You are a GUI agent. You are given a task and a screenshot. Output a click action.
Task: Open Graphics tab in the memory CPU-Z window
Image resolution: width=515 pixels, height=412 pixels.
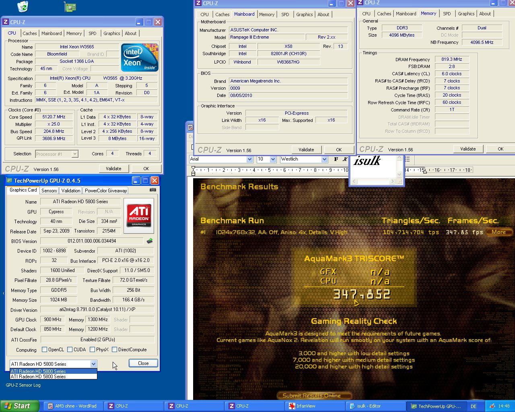tap(466, 14)
